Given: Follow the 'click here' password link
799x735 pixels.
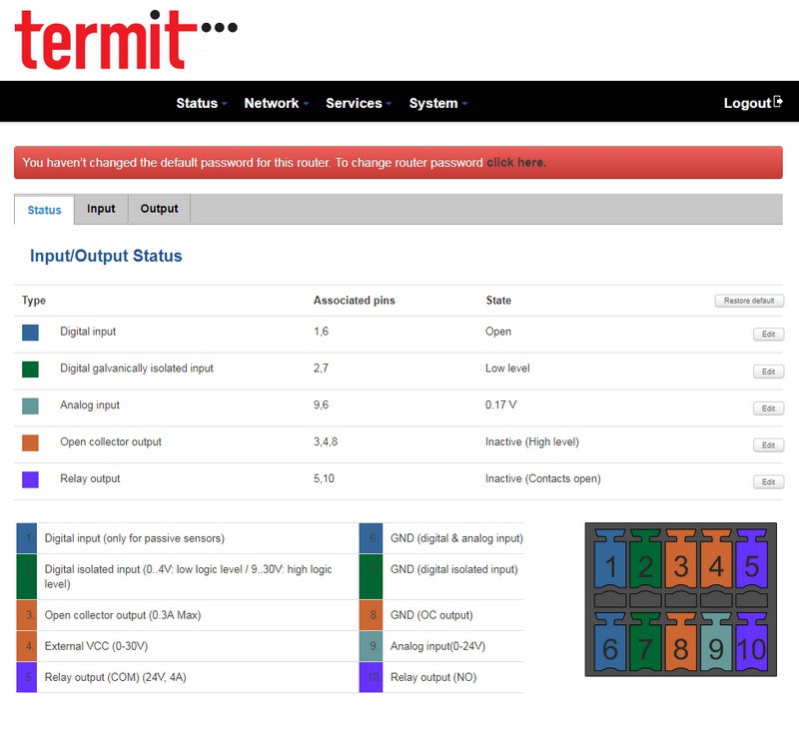Looking at the screenshot, I should pyautogui.click(x=515, y=162).
